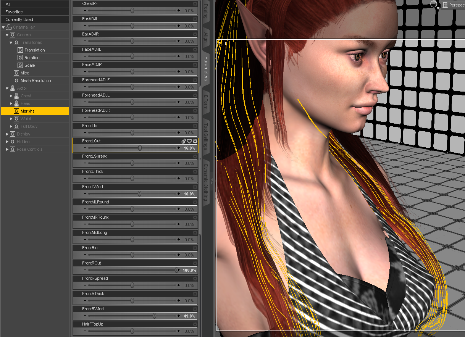Open FrontLOut parameter settings gear
Image resolution: width=465 pixels, height=337 pixels.
tap(195, 141)
